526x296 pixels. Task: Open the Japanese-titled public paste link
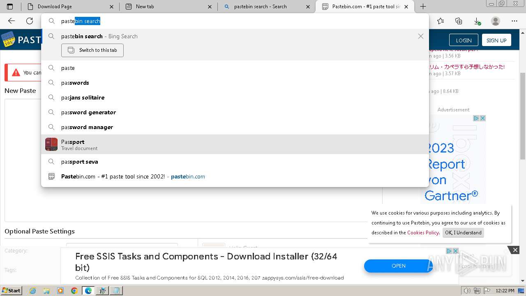coord(466,67)
